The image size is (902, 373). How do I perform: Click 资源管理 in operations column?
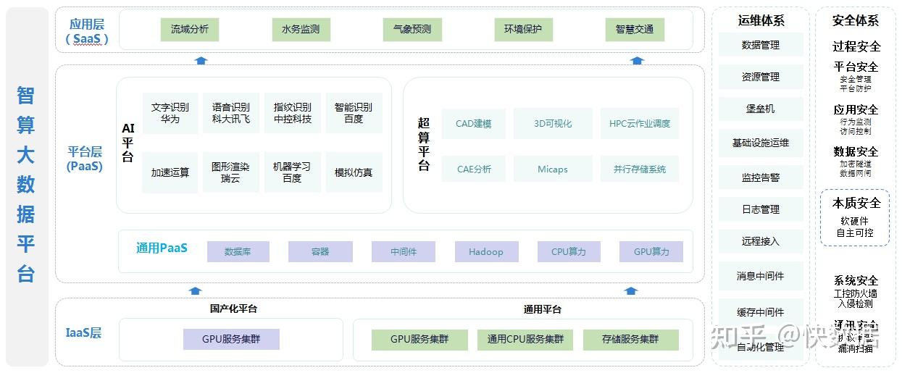761,77
